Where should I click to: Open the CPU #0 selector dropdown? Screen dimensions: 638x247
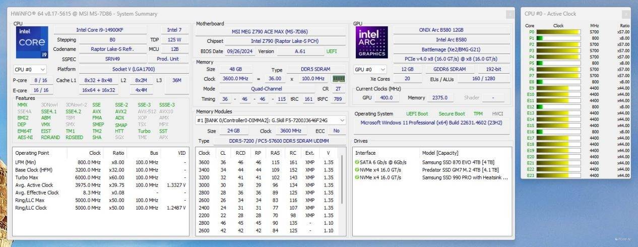30,70
